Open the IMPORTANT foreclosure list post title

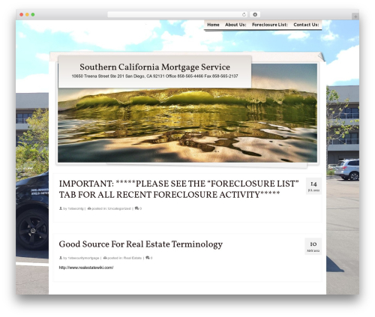point(178,189)
